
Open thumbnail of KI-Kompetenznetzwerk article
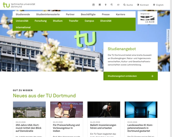click(141, 110)
